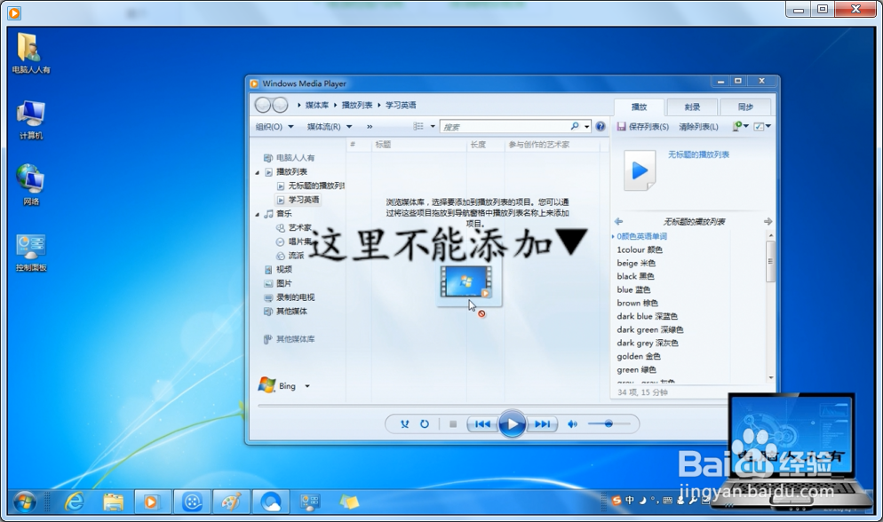Screen dimensions: 883x522
Task: Open the view options dropdown arrow
Action: pyautogui.click(x=433, y=127)
